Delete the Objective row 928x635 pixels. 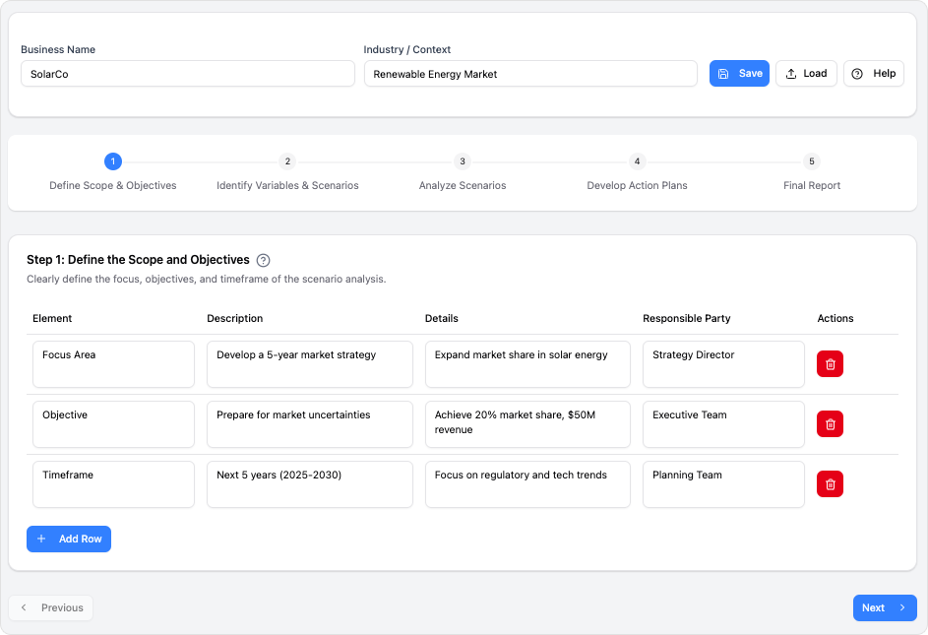[x=830, y=424]
